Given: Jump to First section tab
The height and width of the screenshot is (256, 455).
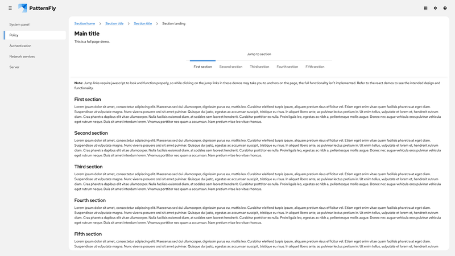Looking at the screenshot, I should [203, 67].
